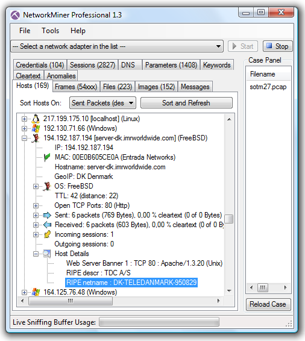
Task: Open the network adapter dropdown list
Action: click(x=218, y=46)
